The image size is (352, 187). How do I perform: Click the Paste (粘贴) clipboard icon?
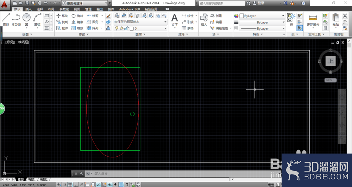(335, 20)
